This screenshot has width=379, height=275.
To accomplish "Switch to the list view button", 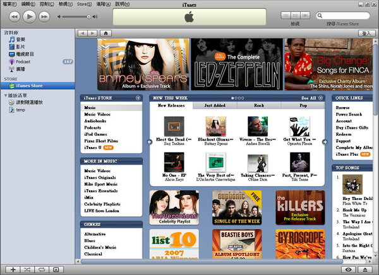I will (286, 15).
